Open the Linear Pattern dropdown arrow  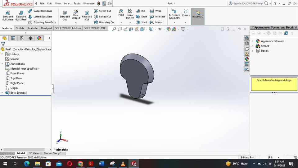(x=130, y=23)
